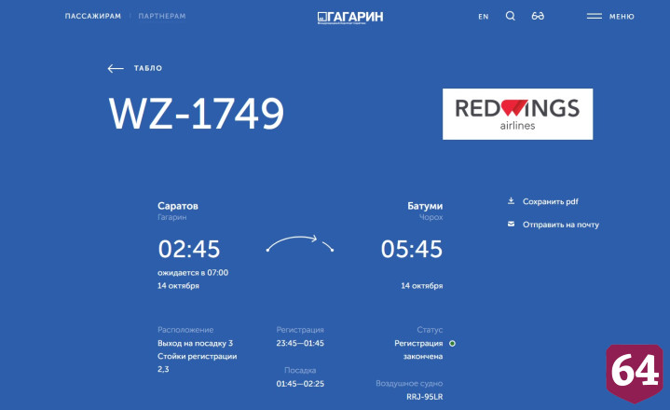Click Сохранить pdf link
670x410 pixels.
551,201
